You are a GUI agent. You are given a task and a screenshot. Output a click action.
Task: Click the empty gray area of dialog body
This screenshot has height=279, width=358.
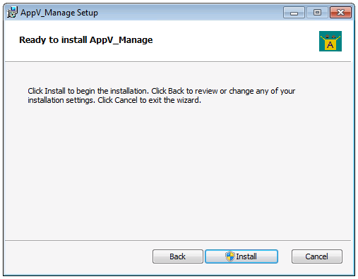[179, 169]
